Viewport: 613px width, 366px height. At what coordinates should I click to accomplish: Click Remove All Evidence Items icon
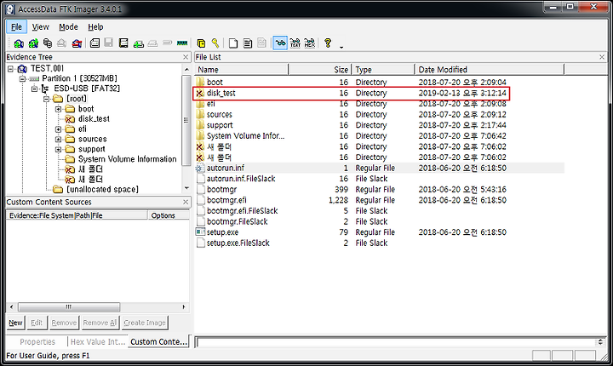(x=77, y=43)
